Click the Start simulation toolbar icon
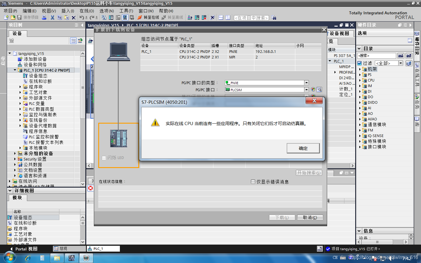The width and height of the screenshot is (421, 263). [x=125, y=18]
